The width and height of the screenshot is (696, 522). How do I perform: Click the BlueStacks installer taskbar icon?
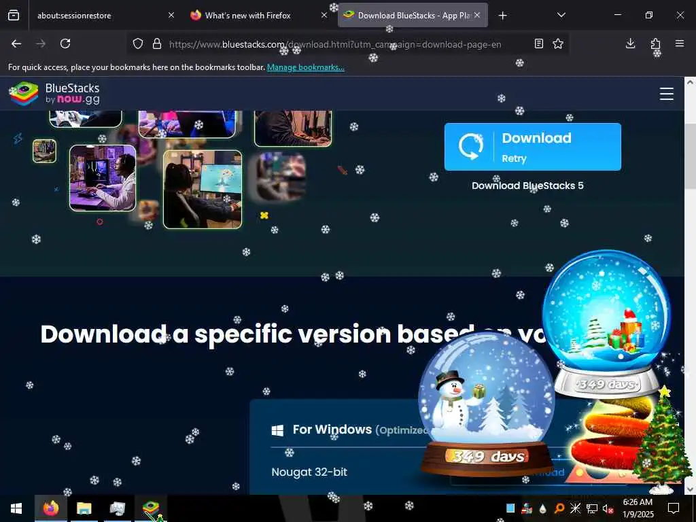point(151,508)
